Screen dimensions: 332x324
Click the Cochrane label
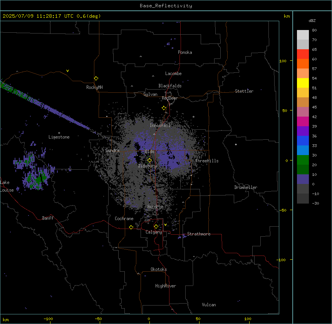124,219
